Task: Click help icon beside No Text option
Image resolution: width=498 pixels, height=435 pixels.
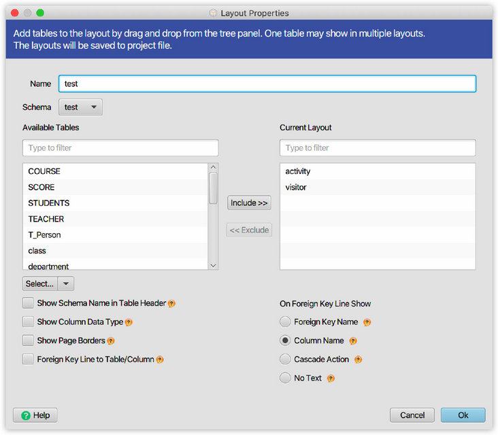Action: tap(331, 378)
